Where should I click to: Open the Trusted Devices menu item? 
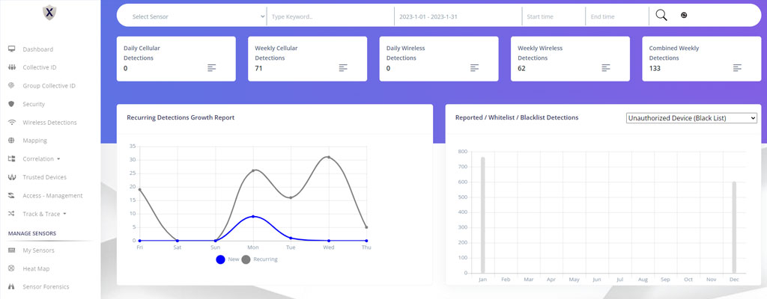pos(44,177)
